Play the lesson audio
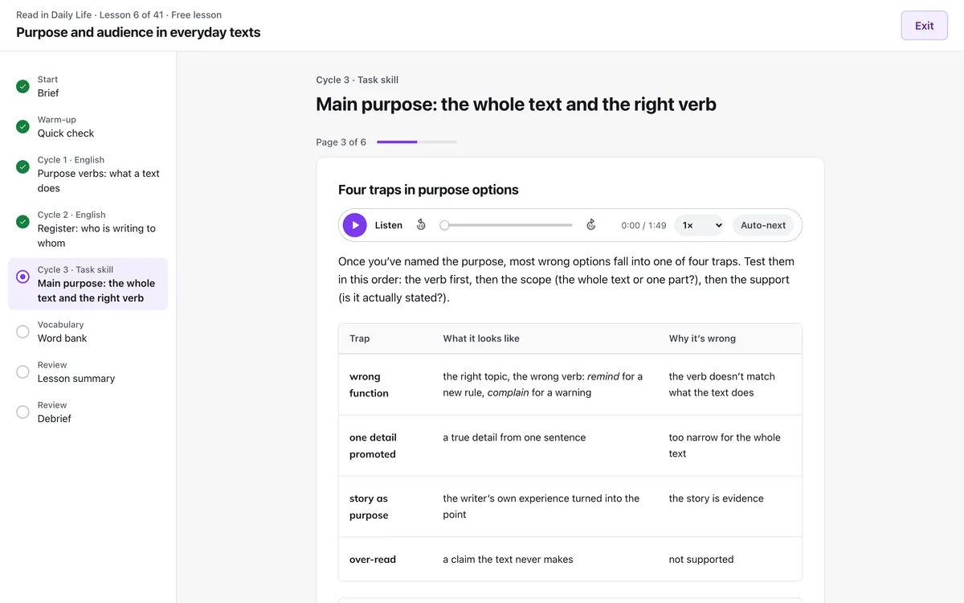The height and width of the screenshot is (603, 964). 355,225
